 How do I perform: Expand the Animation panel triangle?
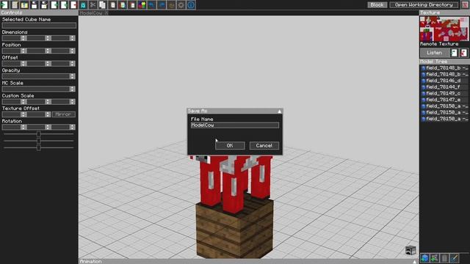point(414,262)
